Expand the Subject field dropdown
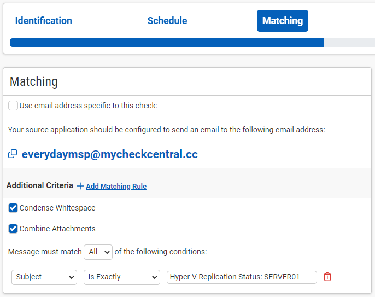The image size is (375, 297). point(44,277)
